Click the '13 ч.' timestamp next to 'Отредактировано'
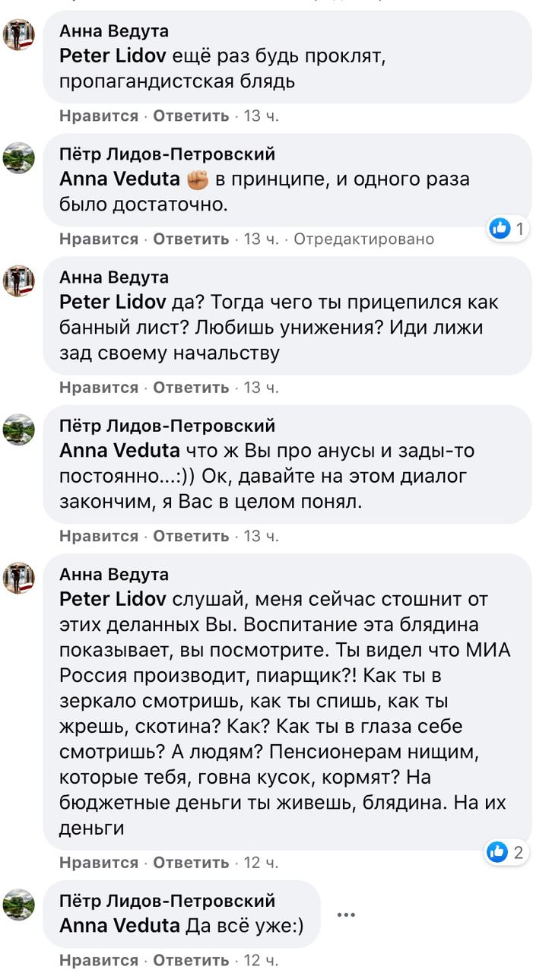552x973 pixels. [x=261, y=239]
